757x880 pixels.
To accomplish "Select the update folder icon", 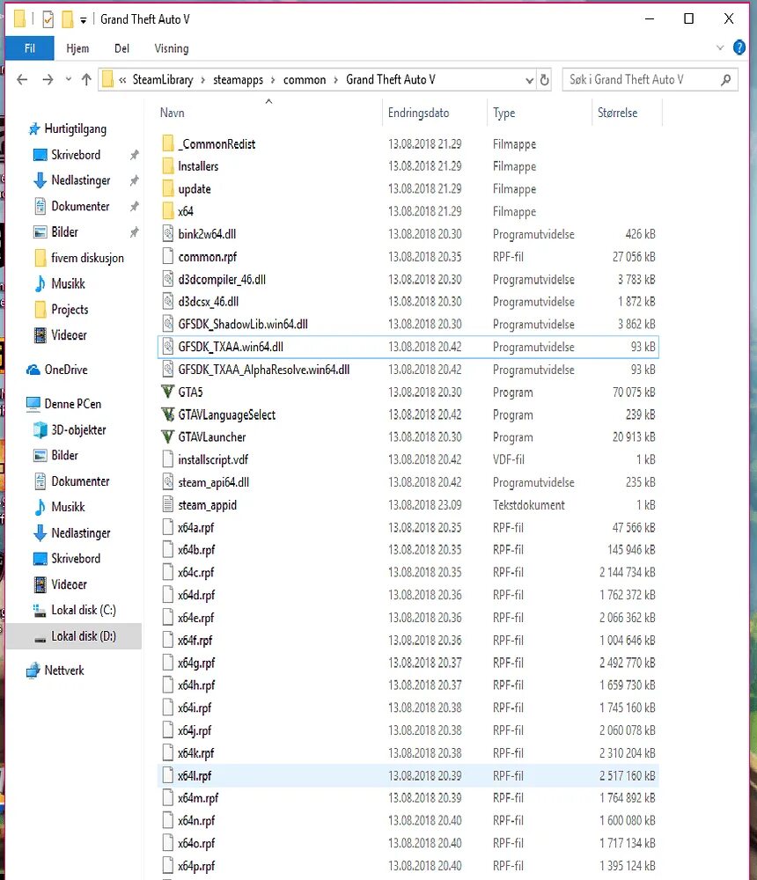I will pos(167,188).
